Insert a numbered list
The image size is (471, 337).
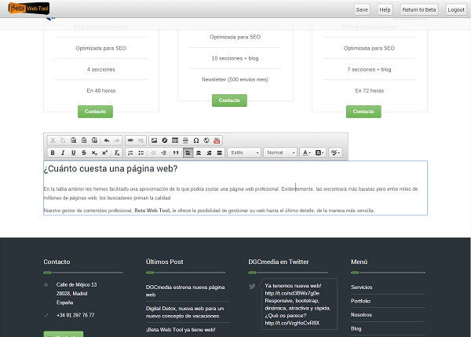point(130,152)
